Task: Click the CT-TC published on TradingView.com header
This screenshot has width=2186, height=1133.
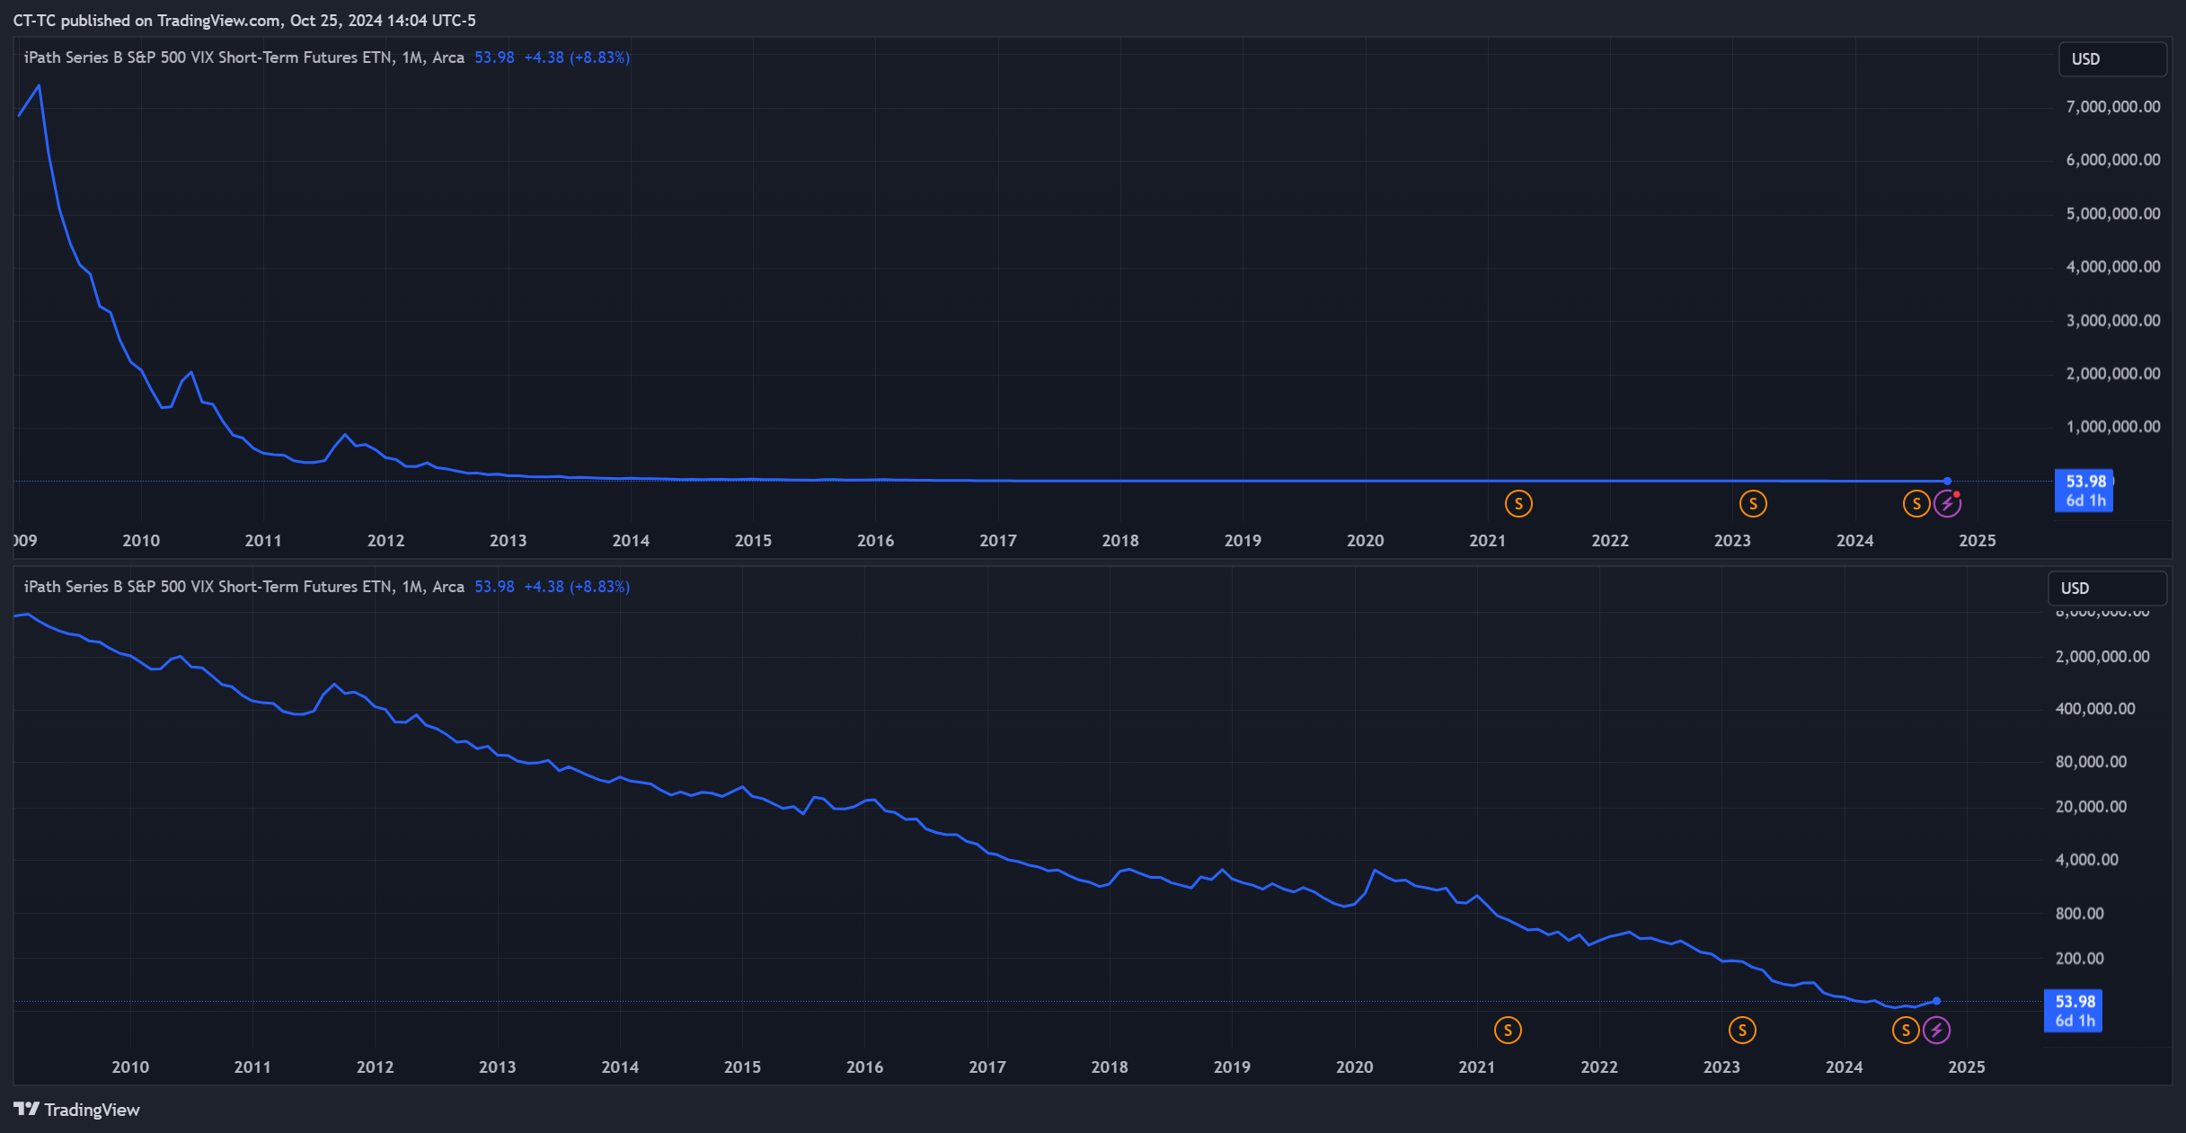Action: pyautogui.click(x=244, y=20)
